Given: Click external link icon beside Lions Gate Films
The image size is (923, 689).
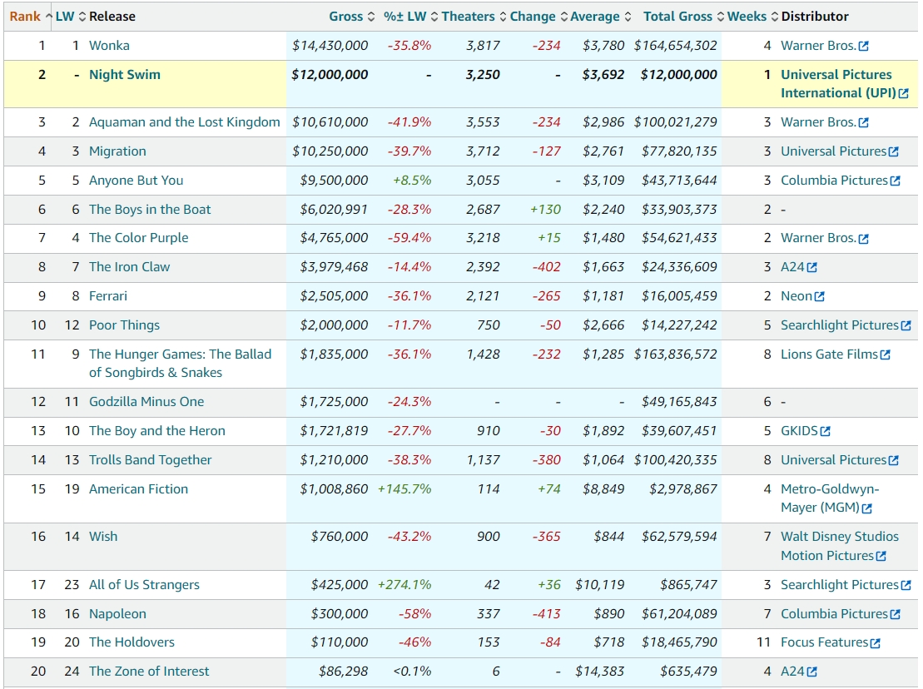Looking at the screenshot, I should tap(886, 354).
